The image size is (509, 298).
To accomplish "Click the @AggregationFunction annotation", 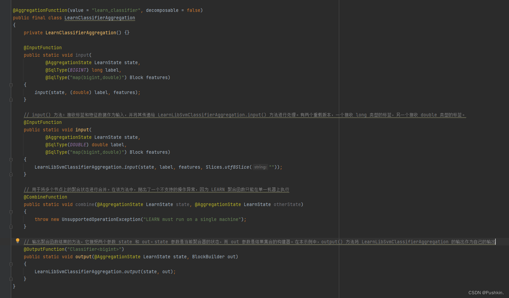I will pos(40,11).
